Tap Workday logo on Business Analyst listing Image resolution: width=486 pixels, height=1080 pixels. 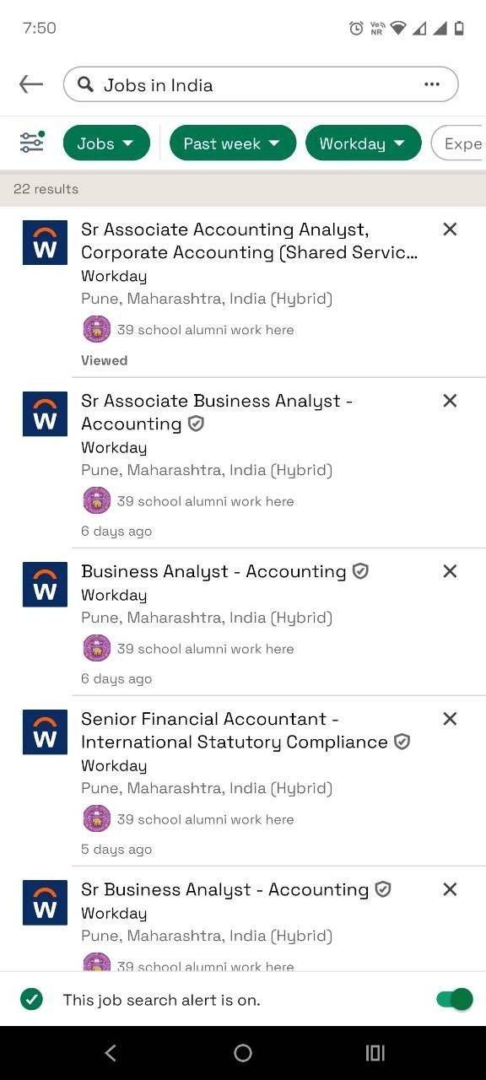coord(45,584)
